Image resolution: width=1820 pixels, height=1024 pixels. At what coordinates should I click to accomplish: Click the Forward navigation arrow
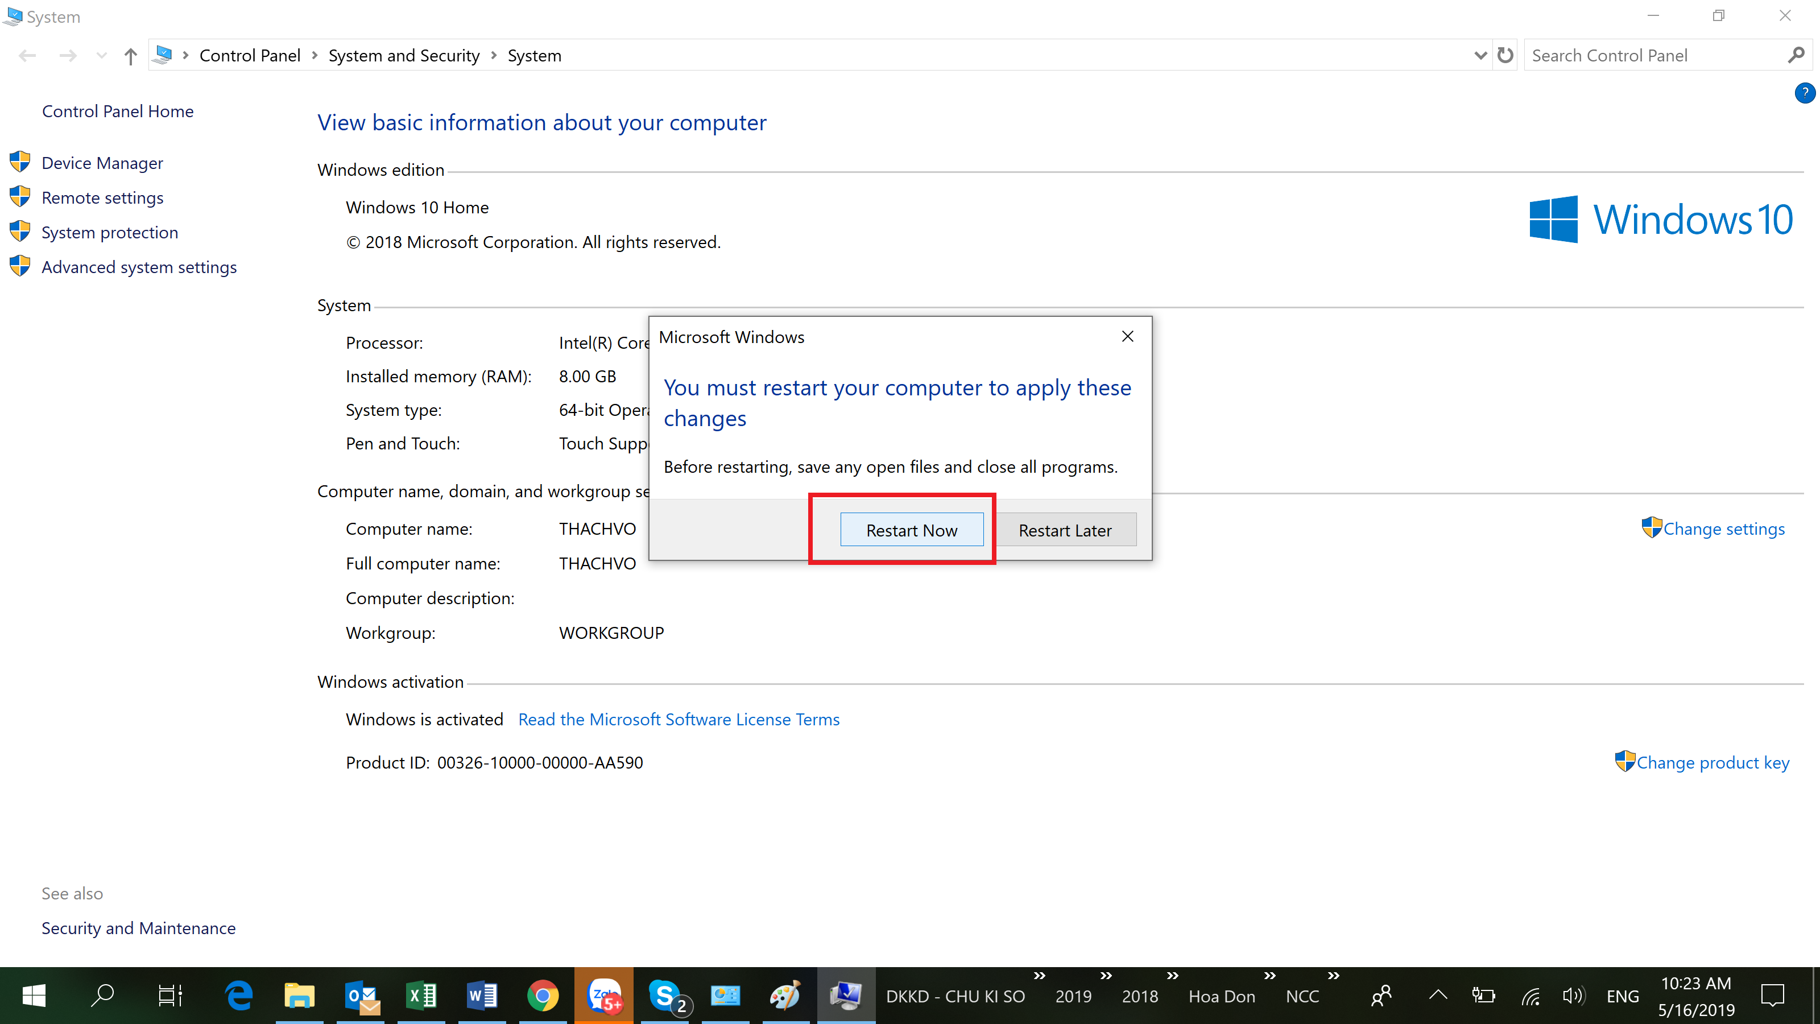pos(68,55)
